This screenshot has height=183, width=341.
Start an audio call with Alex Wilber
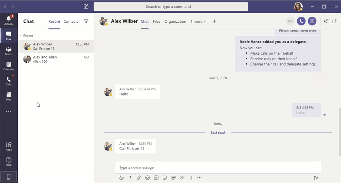click(301, 21)
